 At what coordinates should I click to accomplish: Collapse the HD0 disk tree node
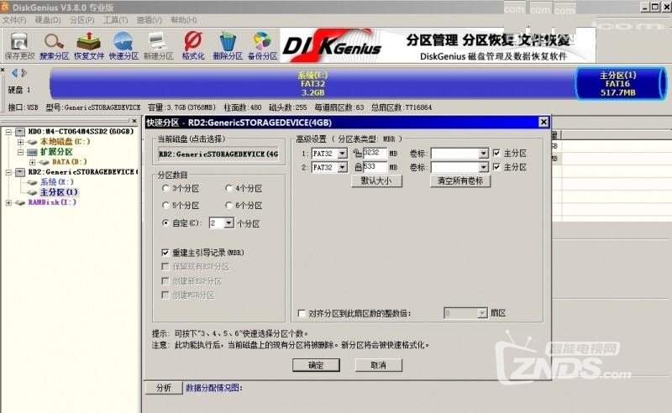point(8,132)
